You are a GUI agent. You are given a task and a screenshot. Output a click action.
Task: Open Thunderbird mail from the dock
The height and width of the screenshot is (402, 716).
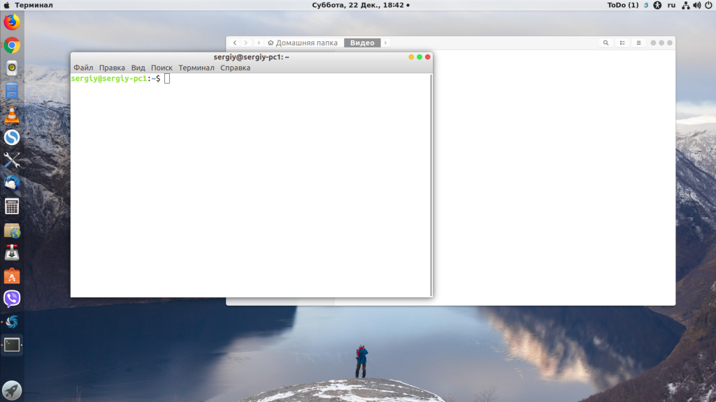click(12, 184)
